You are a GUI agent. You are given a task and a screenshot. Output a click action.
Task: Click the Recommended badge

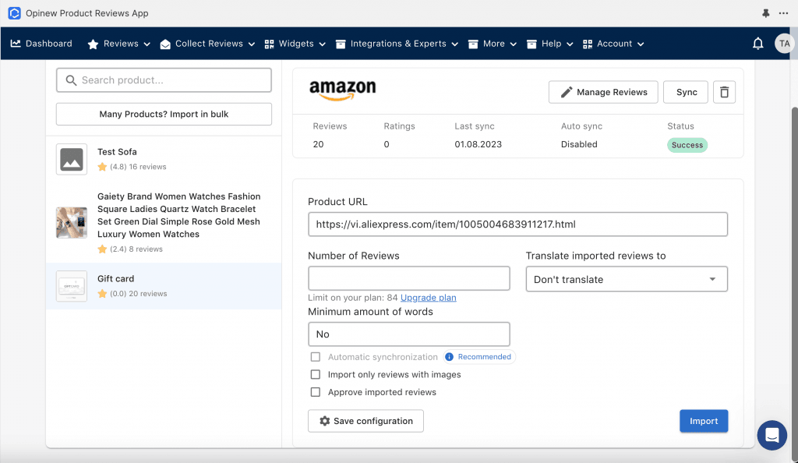click(x=478, y=357)
